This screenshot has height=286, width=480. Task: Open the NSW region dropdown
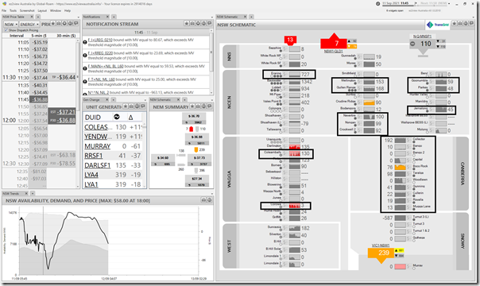pos(10,24)
